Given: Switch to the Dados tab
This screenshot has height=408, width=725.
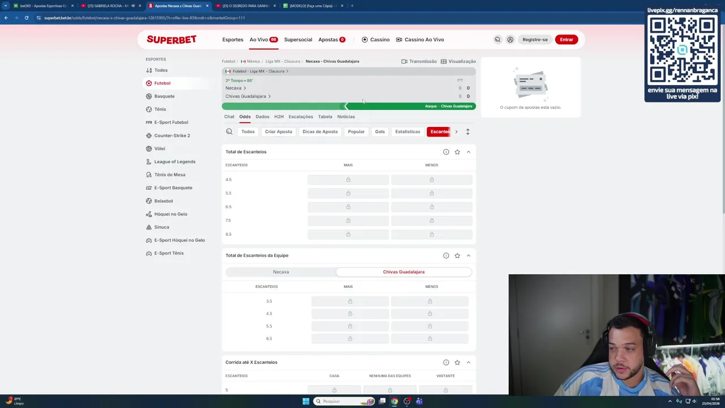Looking at the screenshot, I should [x=262, y=117].
